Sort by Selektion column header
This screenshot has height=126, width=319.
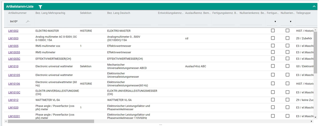[86, 13]
